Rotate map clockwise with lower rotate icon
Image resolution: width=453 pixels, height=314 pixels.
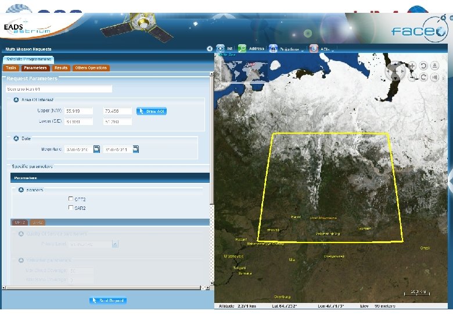click(423, 77)
